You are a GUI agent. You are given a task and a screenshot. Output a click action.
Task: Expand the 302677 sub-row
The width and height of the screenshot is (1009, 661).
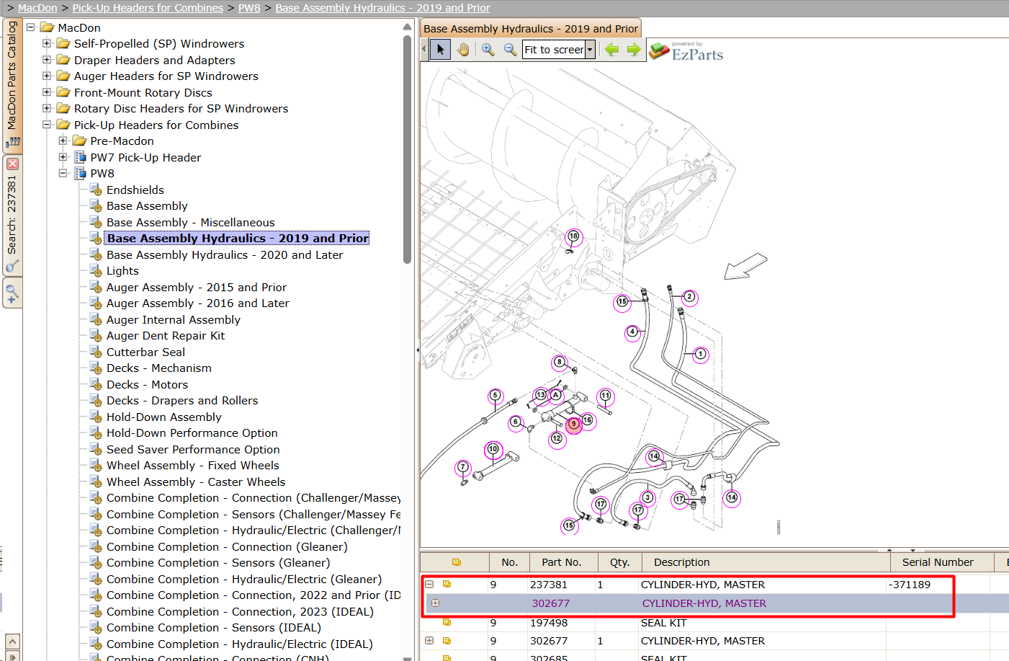click(435, 603)
